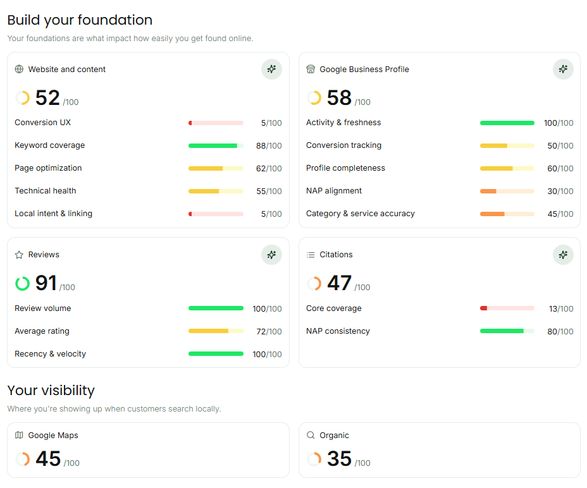Click the sparkle icon on Citations card
This screenshot has width=587, height=488.
click(563, 255)
